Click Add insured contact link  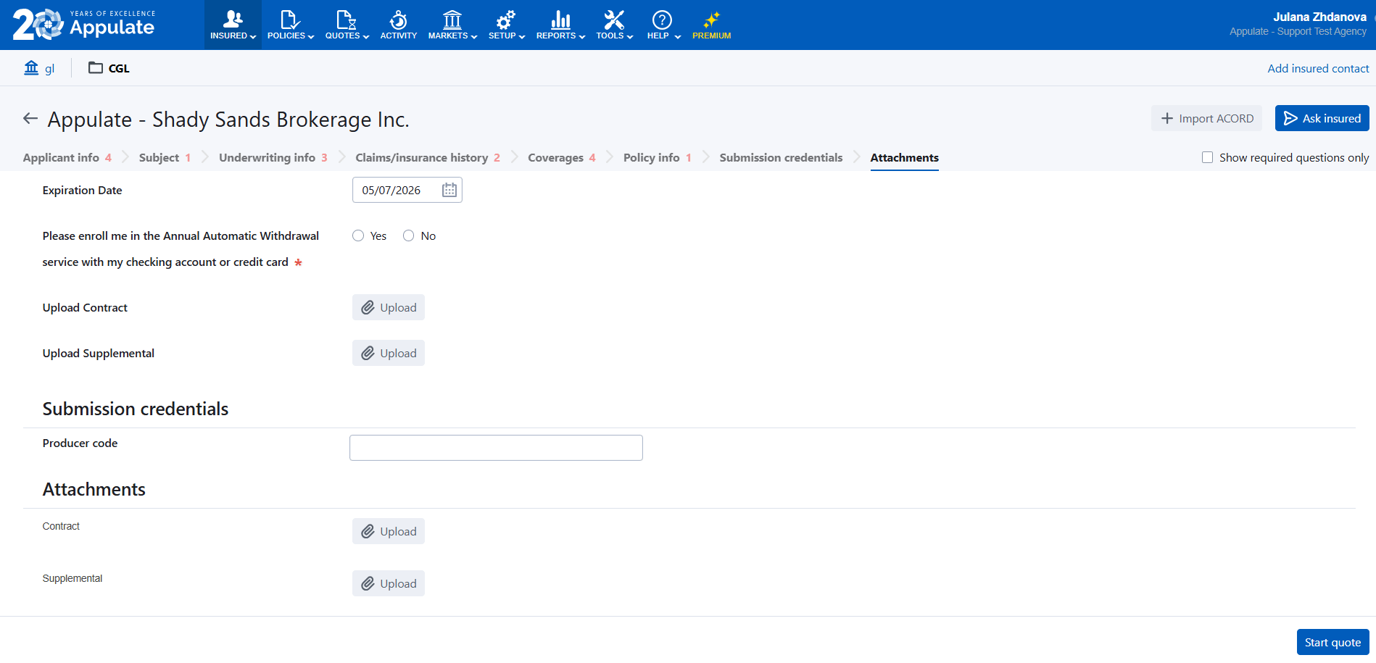click(x=1318, y=68)
